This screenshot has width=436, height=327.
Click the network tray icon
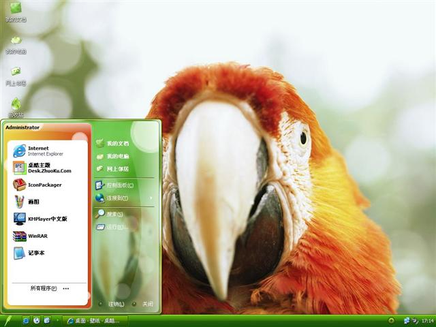[407, 321]
